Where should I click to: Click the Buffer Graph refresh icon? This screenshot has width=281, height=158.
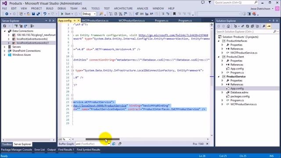114,144
